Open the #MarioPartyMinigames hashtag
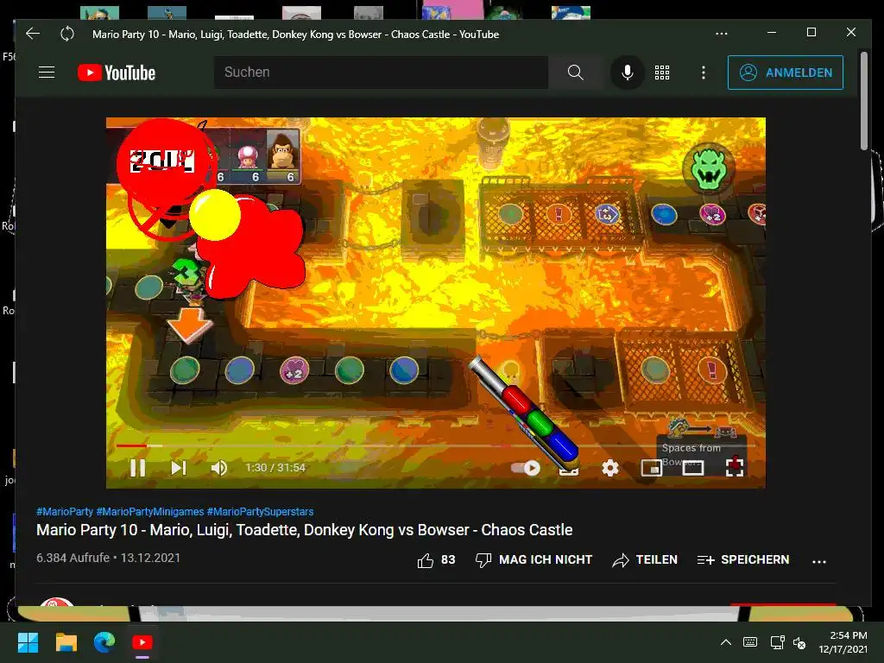The image size is (884, 663). tap(150, 512)
